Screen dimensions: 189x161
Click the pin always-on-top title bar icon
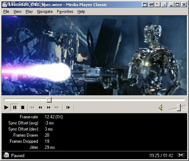point(151,5)
